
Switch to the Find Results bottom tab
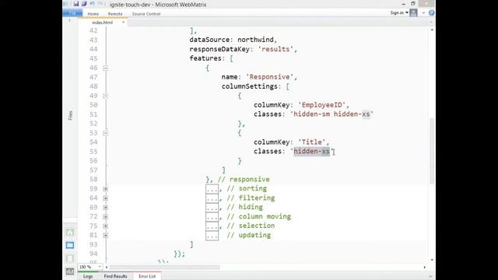[x=116, y=277]
